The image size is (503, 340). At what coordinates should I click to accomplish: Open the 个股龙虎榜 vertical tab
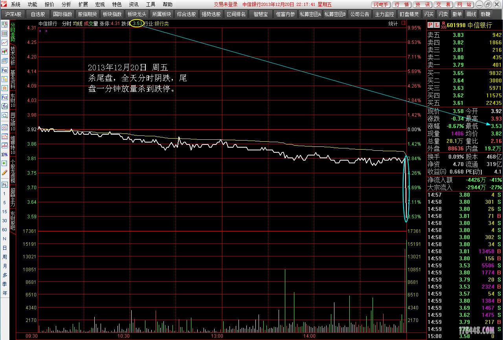click(x=13, y=171)
